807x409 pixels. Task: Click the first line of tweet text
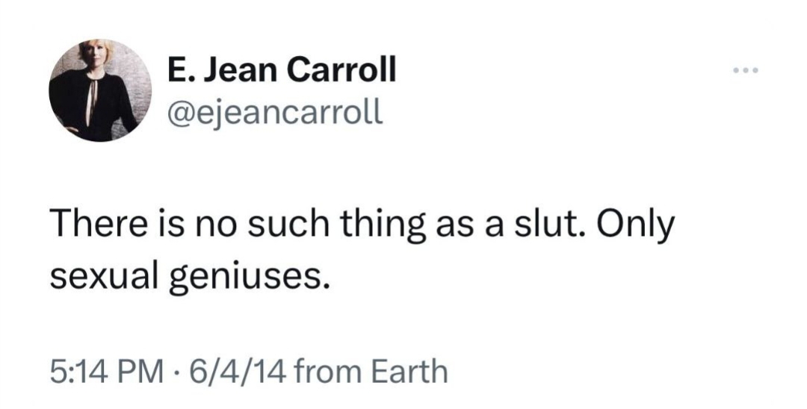[362, 227]
